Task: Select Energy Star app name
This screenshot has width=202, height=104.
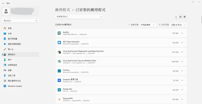Action: click(x=67, y=89)
